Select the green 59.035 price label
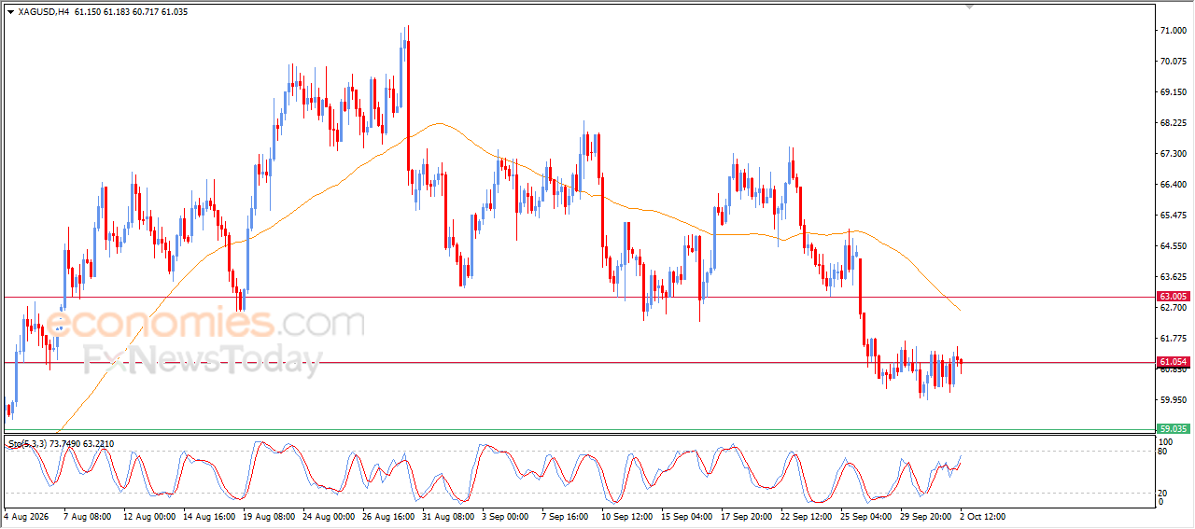1195x529 pixels. point(1173,431)
